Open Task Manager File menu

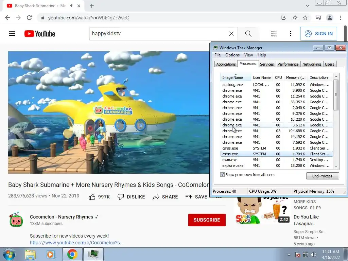tap(217, 55)
